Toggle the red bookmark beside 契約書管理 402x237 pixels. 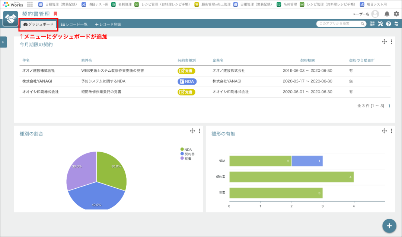(55, 14)
